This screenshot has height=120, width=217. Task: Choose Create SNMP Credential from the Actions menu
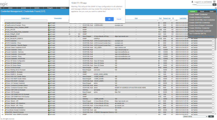pyautogui.click(x=198, y=14)
